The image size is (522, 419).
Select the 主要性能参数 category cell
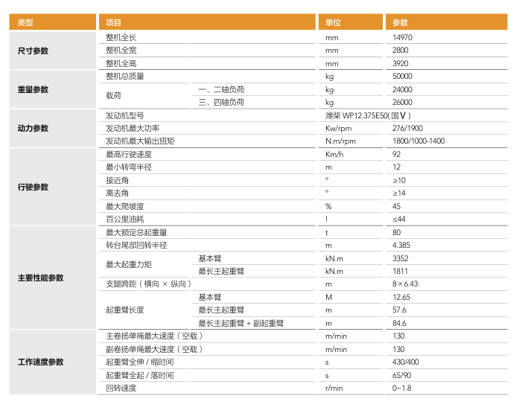(x=53, y=278)
